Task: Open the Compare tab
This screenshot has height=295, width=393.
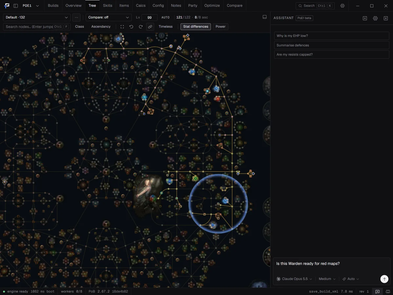Action: point(234,6)
